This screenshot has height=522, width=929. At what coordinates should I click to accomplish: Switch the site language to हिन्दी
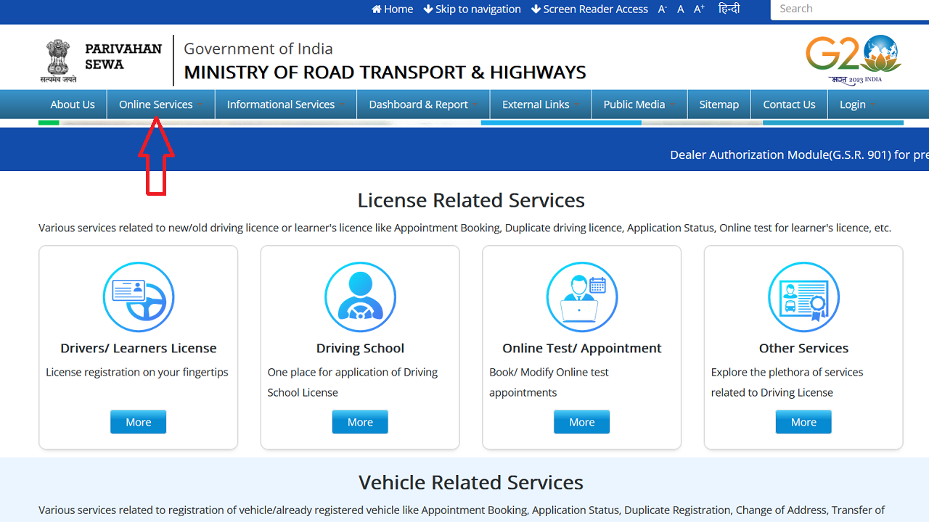[x=729, y=9]
